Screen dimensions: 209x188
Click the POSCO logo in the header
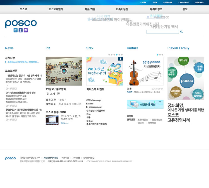(21, 24)
